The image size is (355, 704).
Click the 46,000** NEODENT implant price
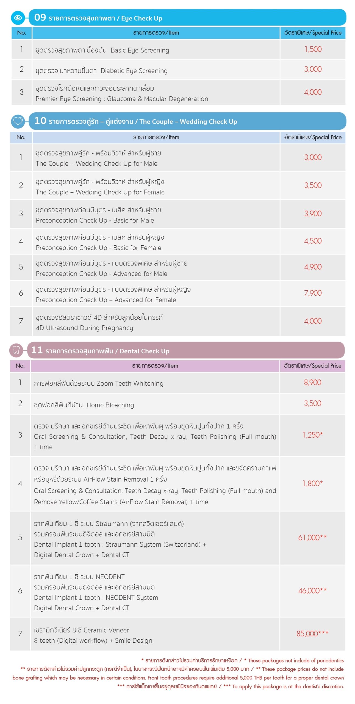click(312, 590)
